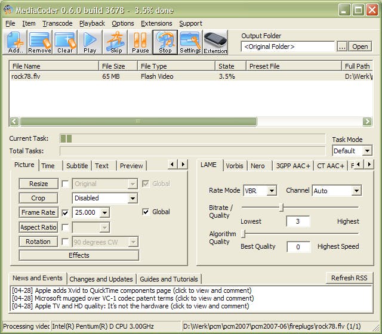Enable the Rotation checkbox
Viewport: 382px width, 334px height.
pyautogui.click(x=65, y=242)
